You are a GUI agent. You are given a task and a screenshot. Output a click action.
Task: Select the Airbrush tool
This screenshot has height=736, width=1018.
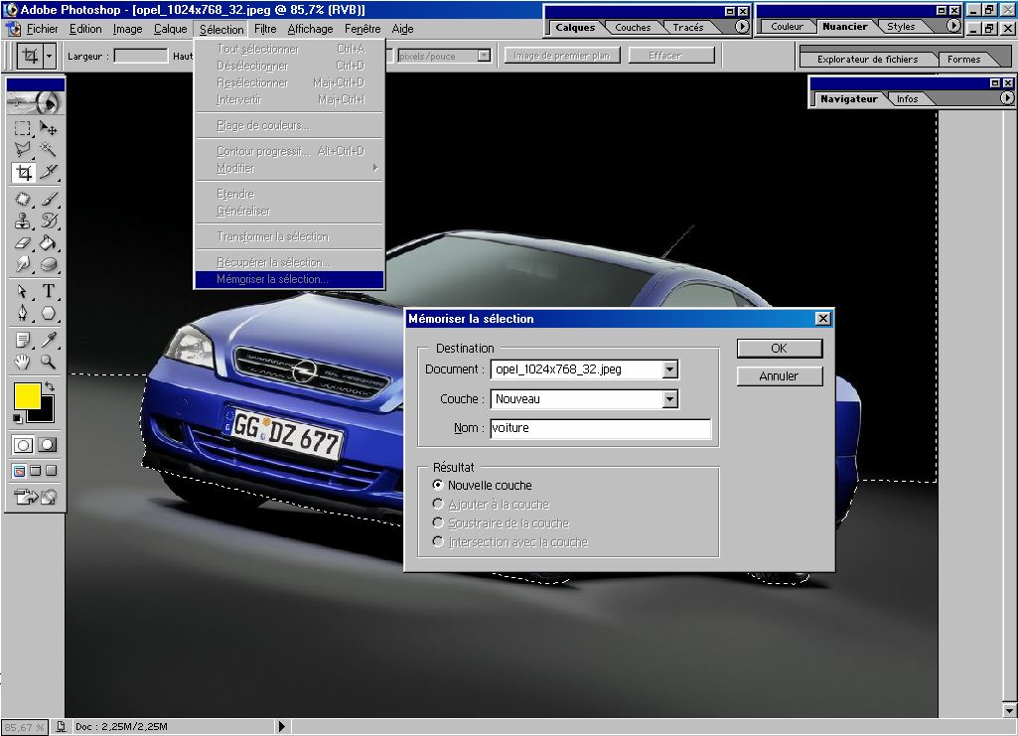[x=23, y=199]
